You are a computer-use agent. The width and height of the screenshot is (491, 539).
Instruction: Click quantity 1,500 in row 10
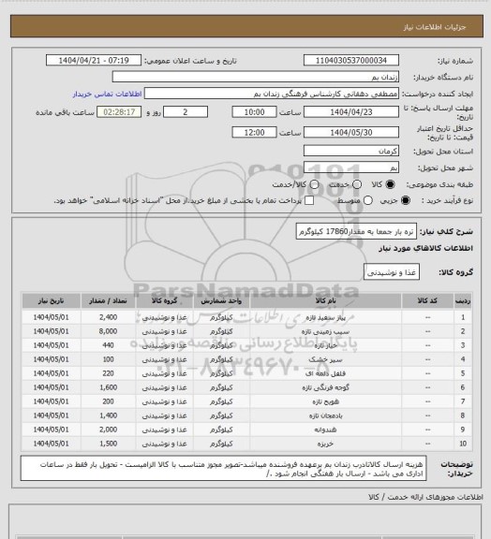[108, 444]
